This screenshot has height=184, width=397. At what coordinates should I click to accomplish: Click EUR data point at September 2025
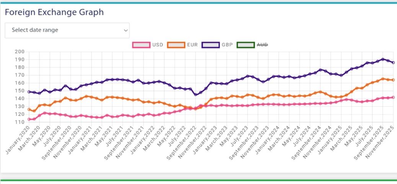coord(383,79)
